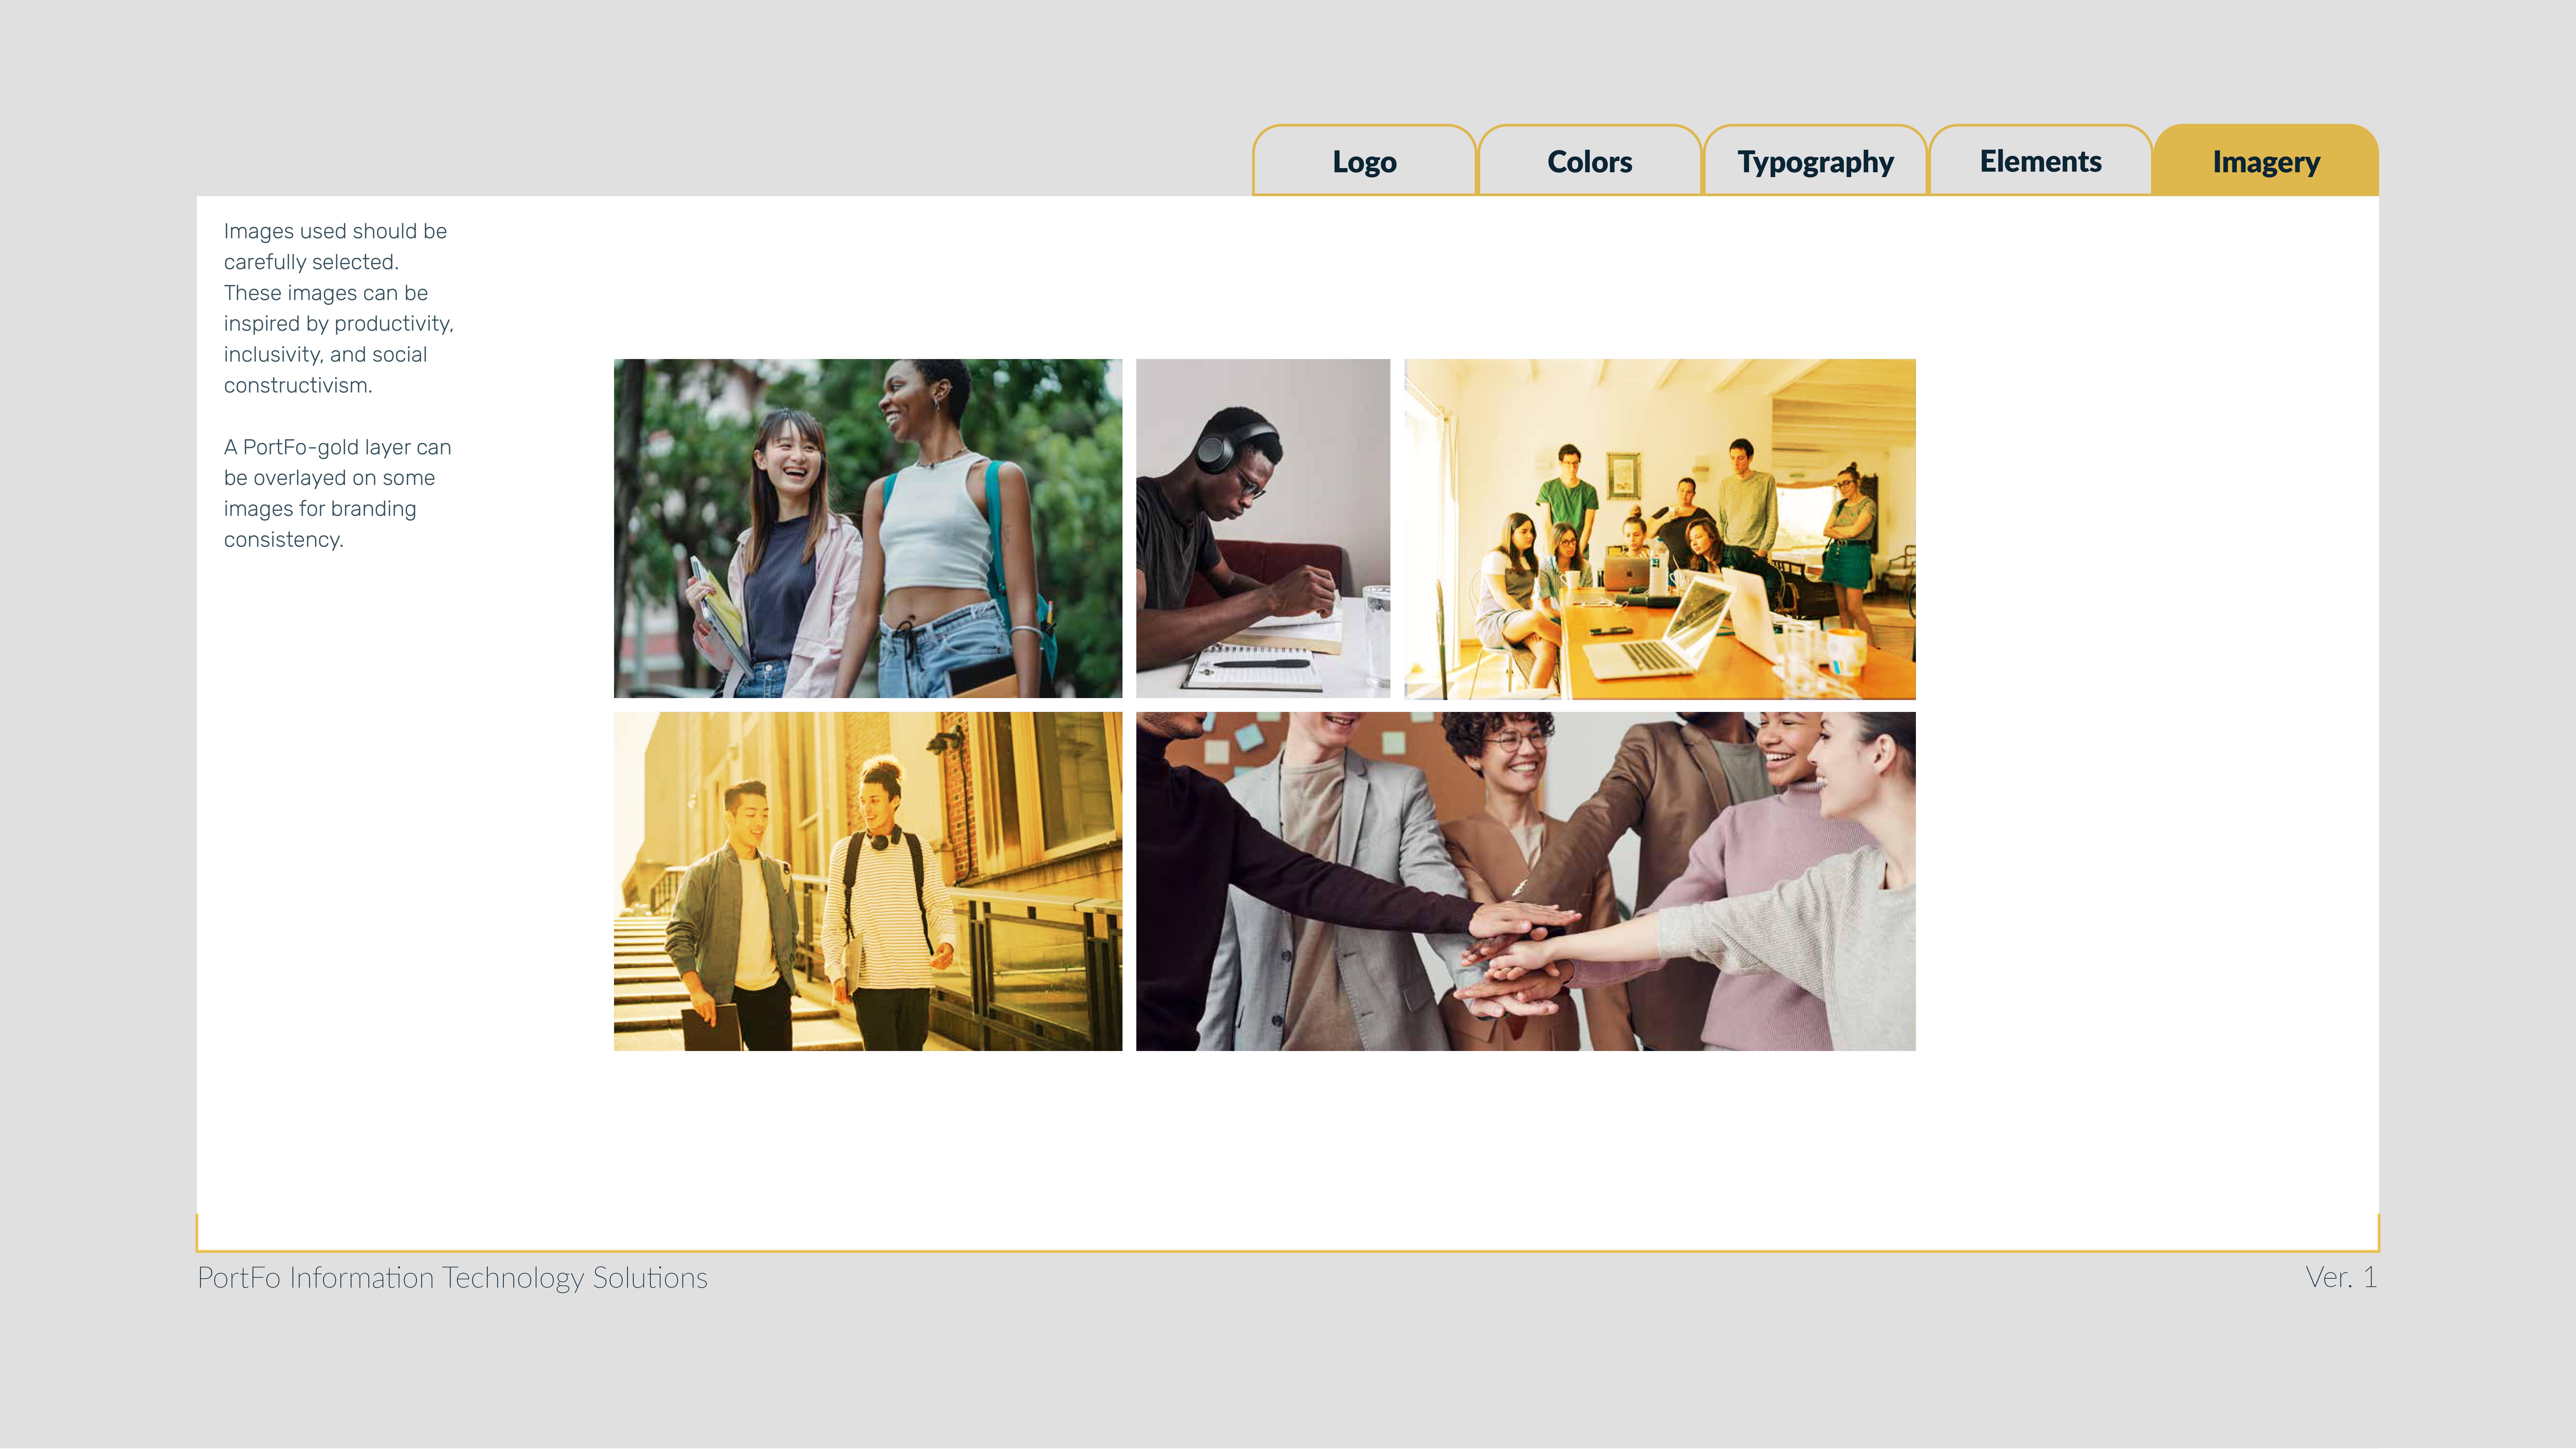Select photo of man with headphones writing
This screenshot has height=1449, width=2576.
point(1263,528)
